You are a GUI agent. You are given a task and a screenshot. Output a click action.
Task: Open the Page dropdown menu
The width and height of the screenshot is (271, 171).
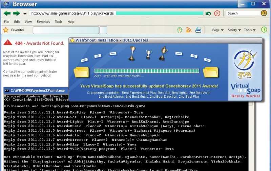(x=217, y=30)
